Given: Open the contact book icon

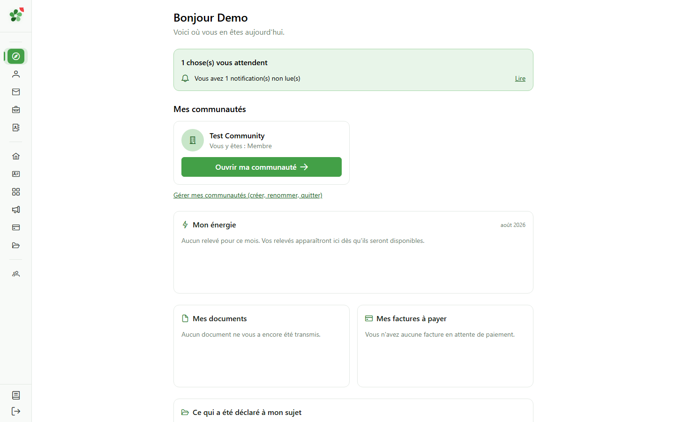Looking at the screenshot, I should (16, 128).
